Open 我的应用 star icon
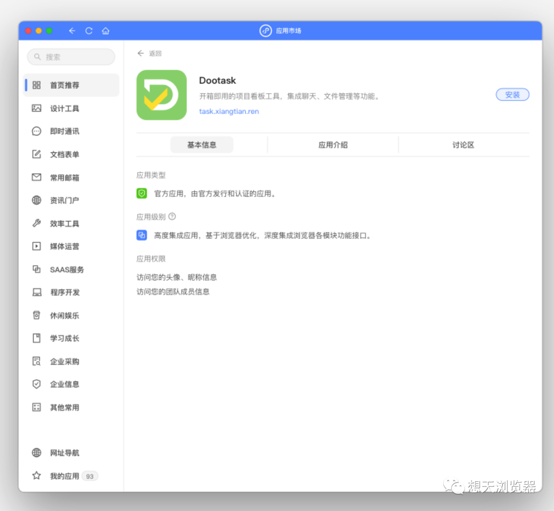 37,476
